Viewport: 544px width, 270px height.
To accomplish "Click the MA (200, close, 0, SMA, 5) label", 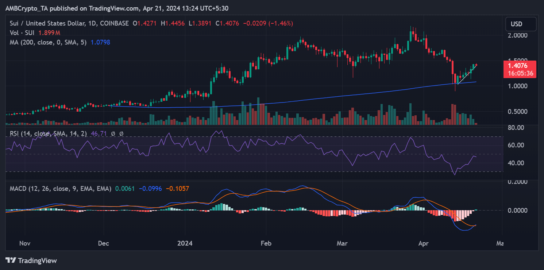I will (48, 42).
